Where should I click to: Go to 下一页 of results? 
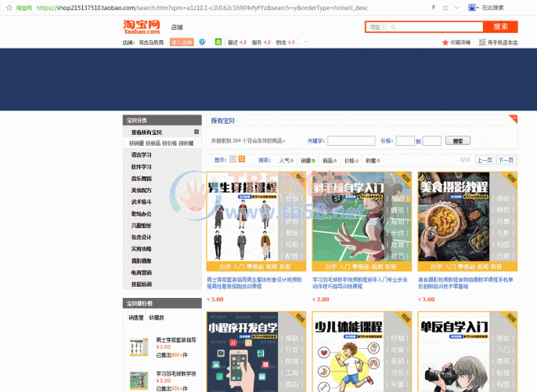506,160
